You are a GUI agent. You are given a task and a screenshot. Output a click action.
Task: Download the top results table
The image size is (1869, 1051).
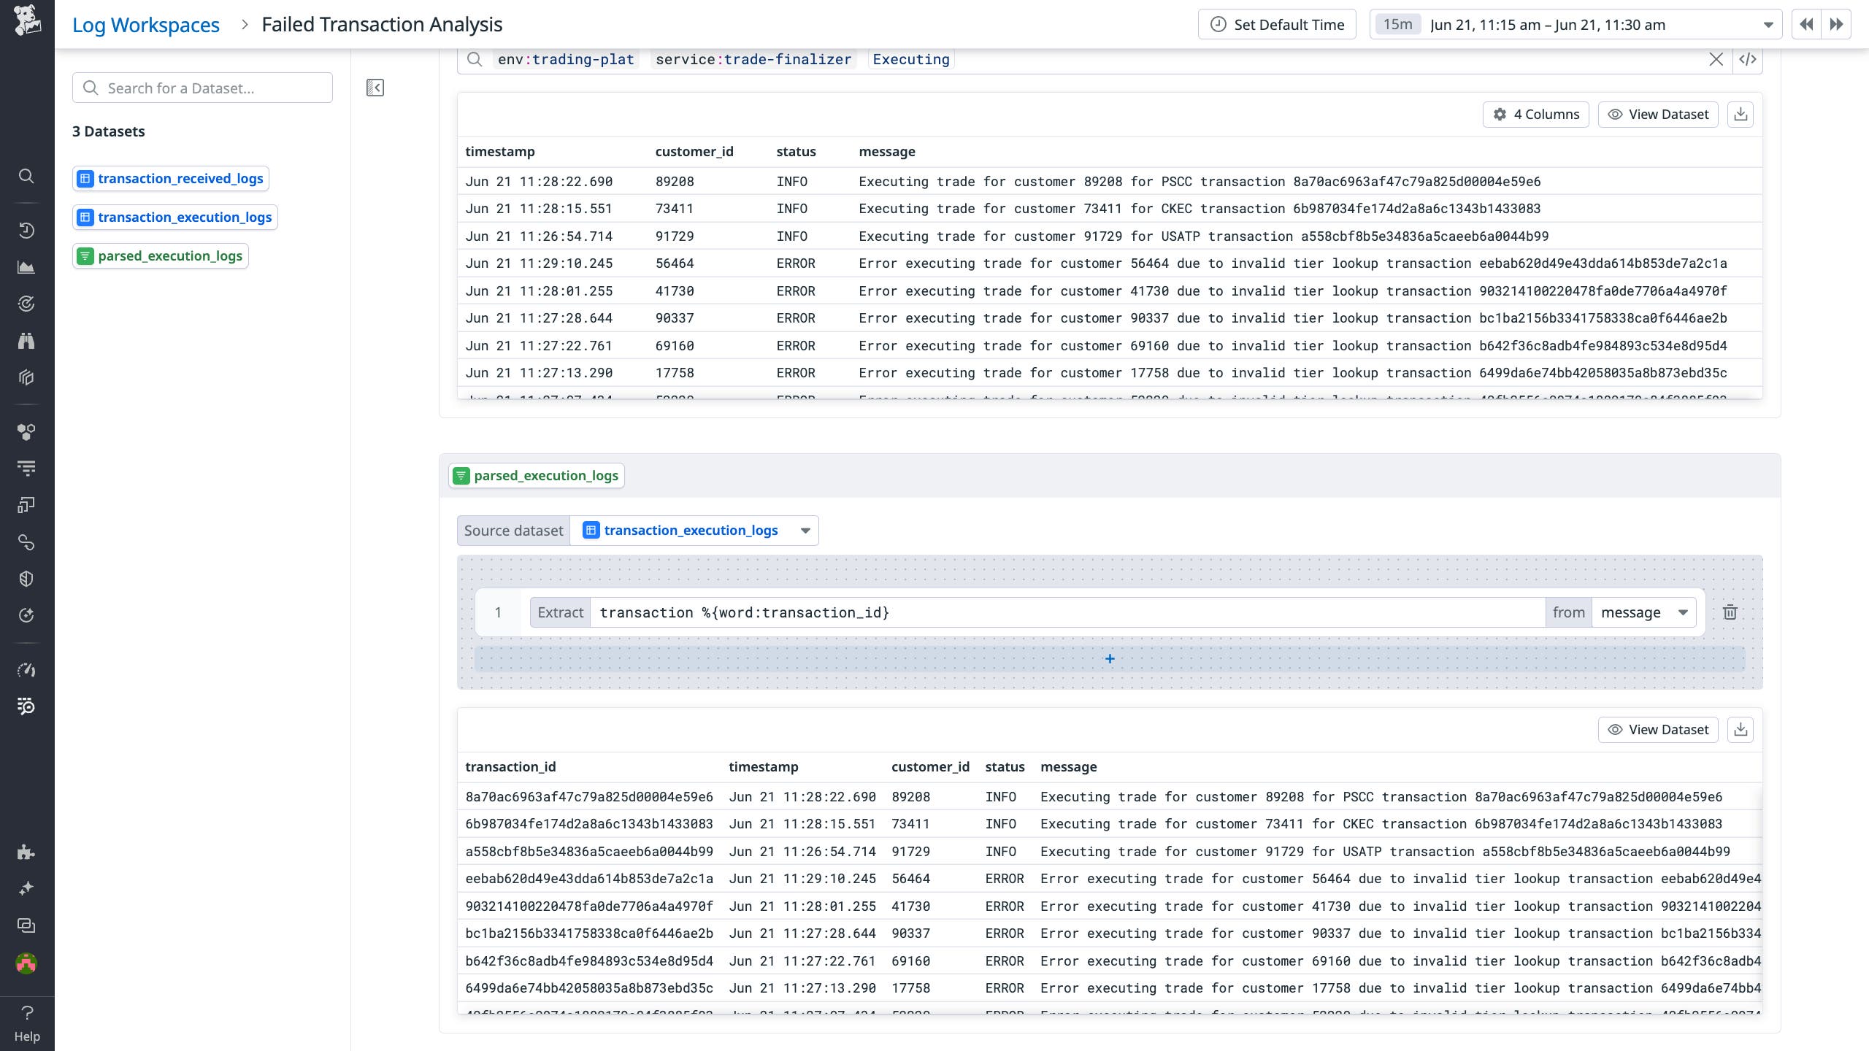[x=1741, y=114]
